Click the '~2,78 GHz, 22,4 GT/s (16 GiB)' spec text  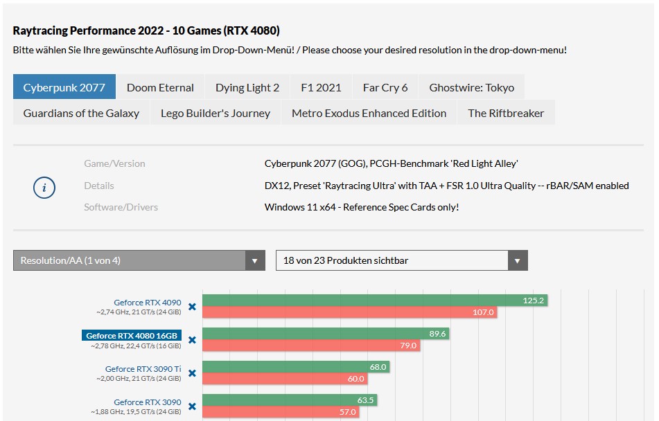coord(136,346)
